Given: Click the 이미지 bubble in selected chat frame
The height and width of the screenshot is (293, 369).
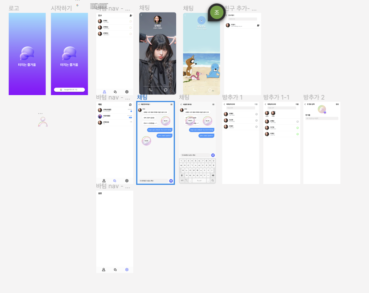Looking at the screenshot, I should 146,141.
